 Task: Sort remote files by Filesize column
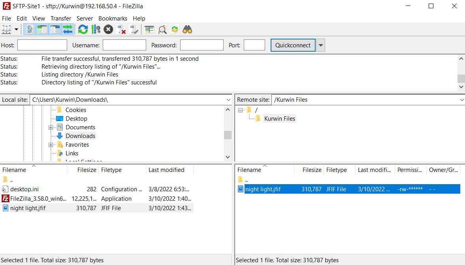click(312, 170)
